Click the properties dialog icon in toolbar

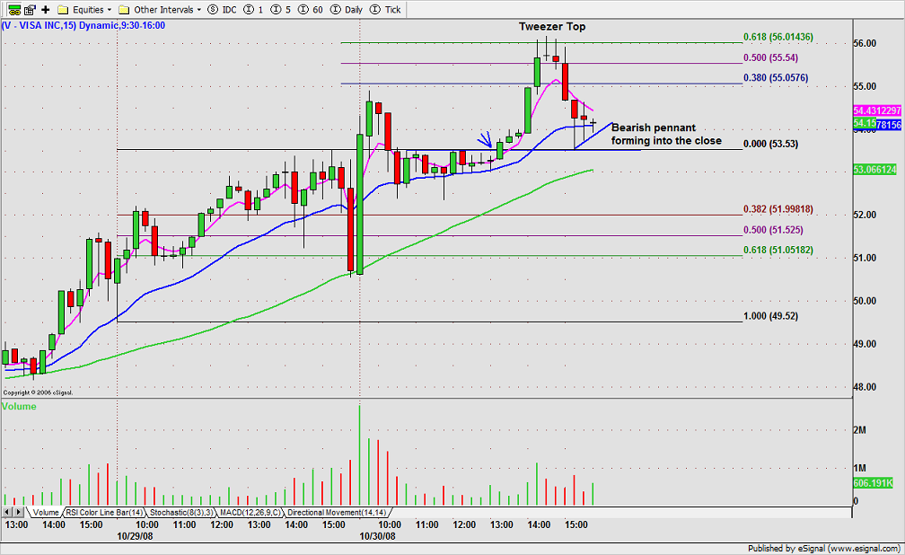tap(30, 9)
